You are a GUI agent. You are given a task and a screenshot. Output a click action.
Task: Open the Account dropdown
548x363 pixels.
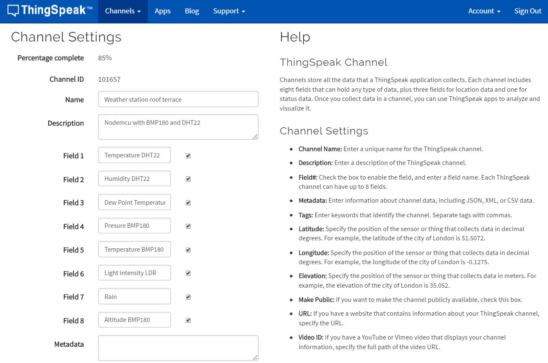484,11
